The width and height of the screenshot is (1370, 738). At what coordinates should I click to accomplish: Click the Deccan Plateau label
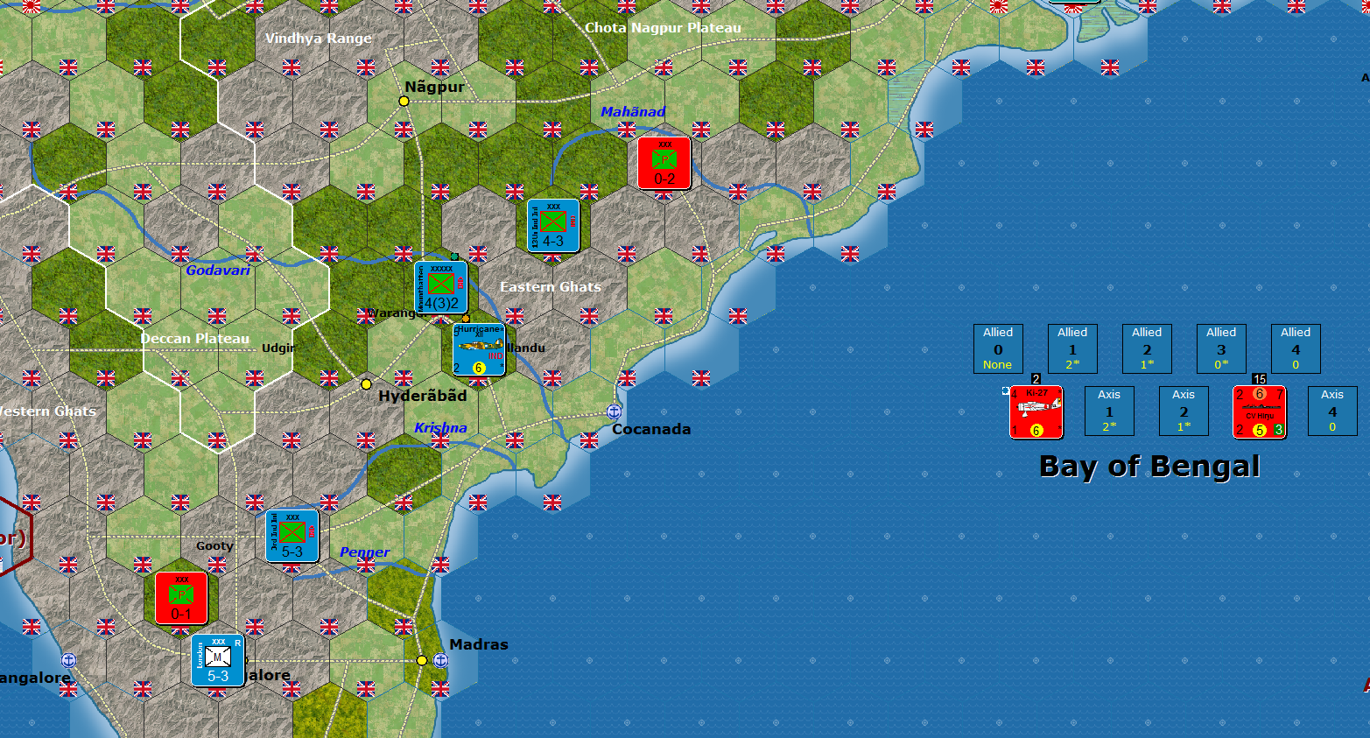[x=195, y=339]
